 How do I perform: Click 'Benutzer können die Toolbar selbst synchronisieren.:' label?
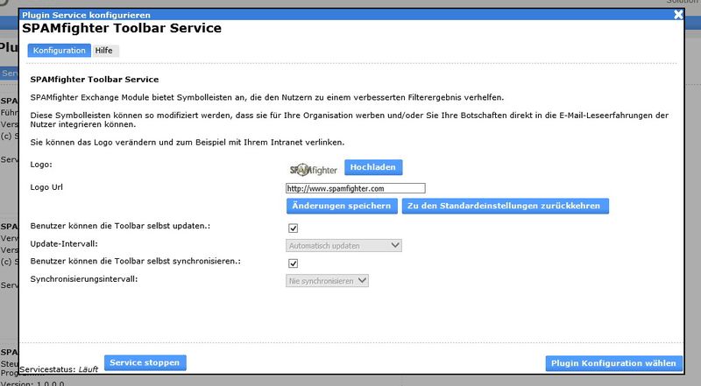136,262
